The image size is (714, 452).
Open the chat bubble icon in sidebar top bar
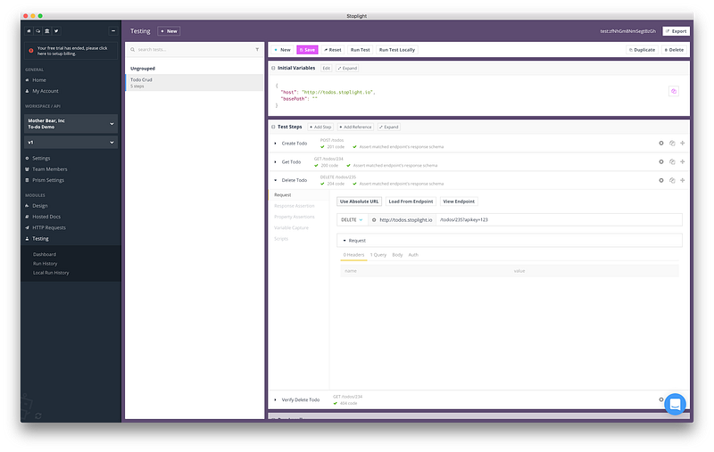pos(37,31)
